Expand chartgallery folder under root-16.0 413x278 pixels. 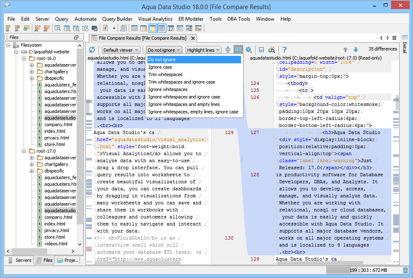(x=31, y=72)
